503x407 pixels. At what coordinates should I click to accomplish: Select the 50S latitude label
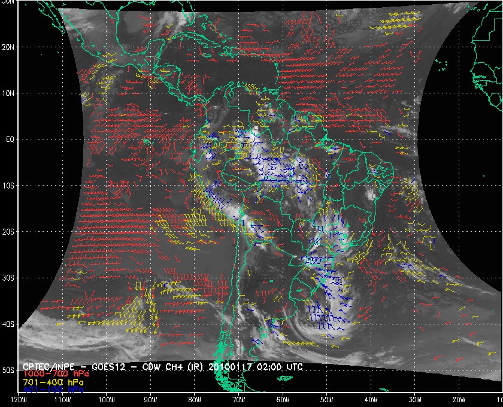coord(8,370)
